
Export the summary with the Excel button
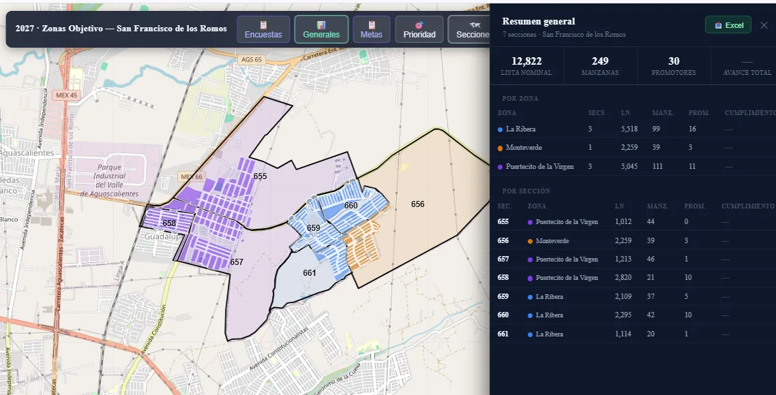coord(728,25)
